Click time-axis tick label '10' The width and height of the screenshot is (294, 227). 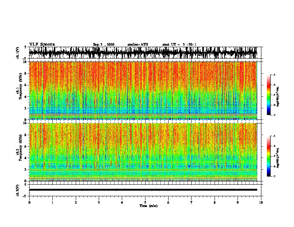pos(261,202)
